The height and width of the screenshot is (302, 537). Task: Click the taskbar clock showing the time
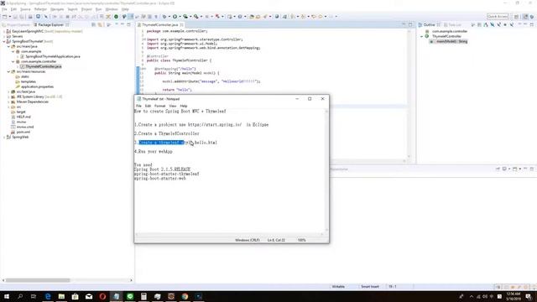(x=514, y=296)
